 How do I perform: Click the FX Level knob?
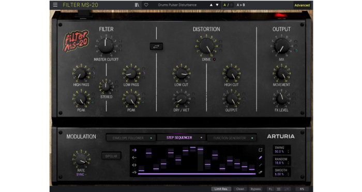coord(281,99)
